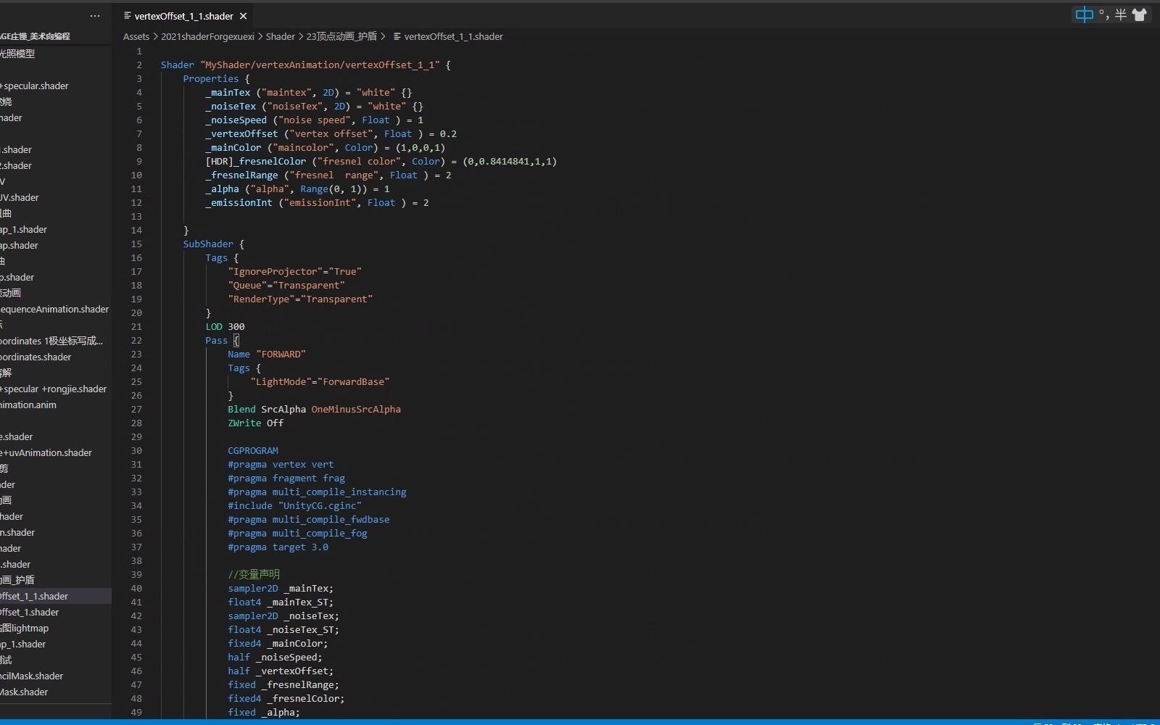Open the UV.shader file in Explorer

20,197
